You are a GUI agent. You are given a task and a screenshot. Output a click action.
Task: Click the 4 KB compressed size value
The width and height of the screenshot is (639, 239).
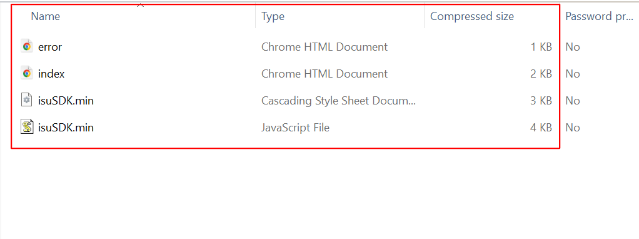click(541, 128)
